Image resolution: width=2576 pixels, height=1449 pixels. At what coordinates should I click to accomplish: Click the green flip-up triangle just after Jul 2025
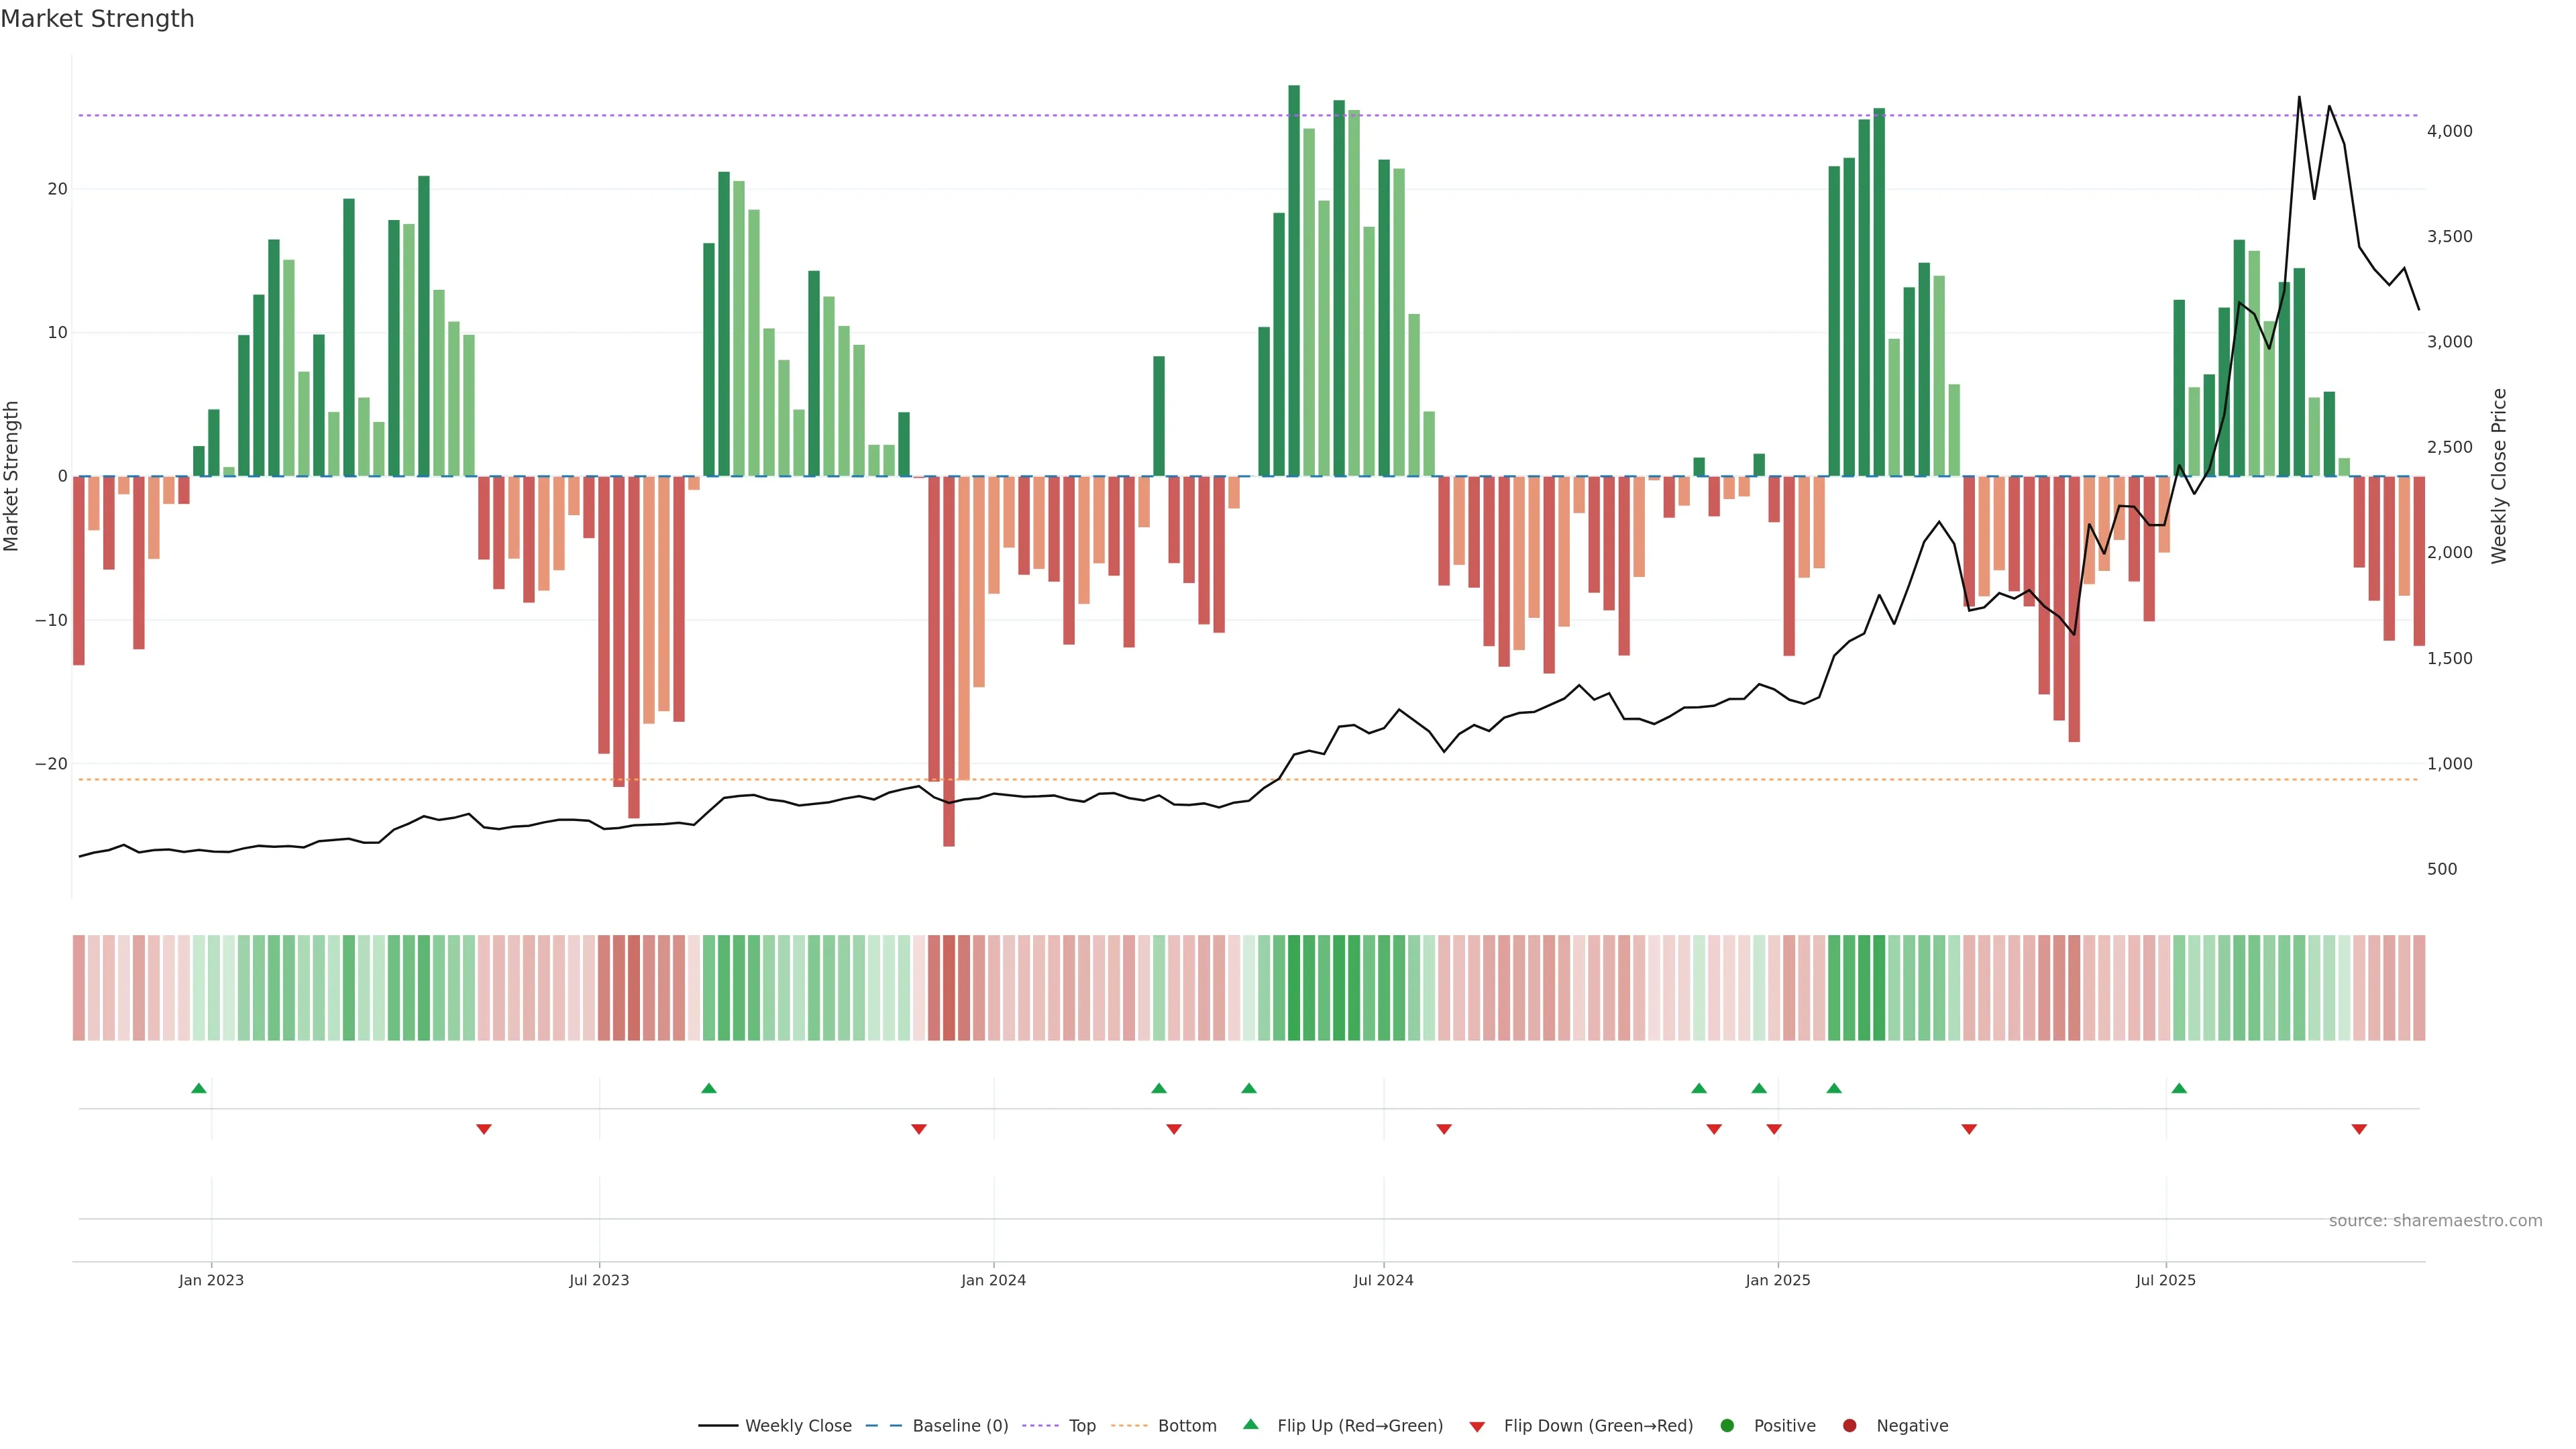pyautogui.click(x=2179, y=1088)
